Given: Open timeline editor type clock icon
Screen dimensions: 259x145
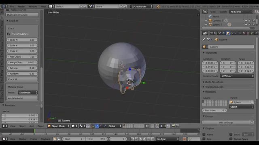Looking at the screenshot, I should [x=4, y=139].
